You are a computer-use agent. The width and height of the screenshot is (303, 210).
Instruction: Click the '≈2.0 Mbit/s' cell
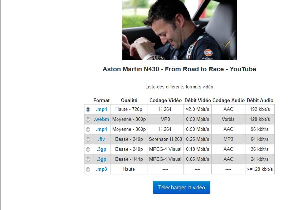point(198,109)
